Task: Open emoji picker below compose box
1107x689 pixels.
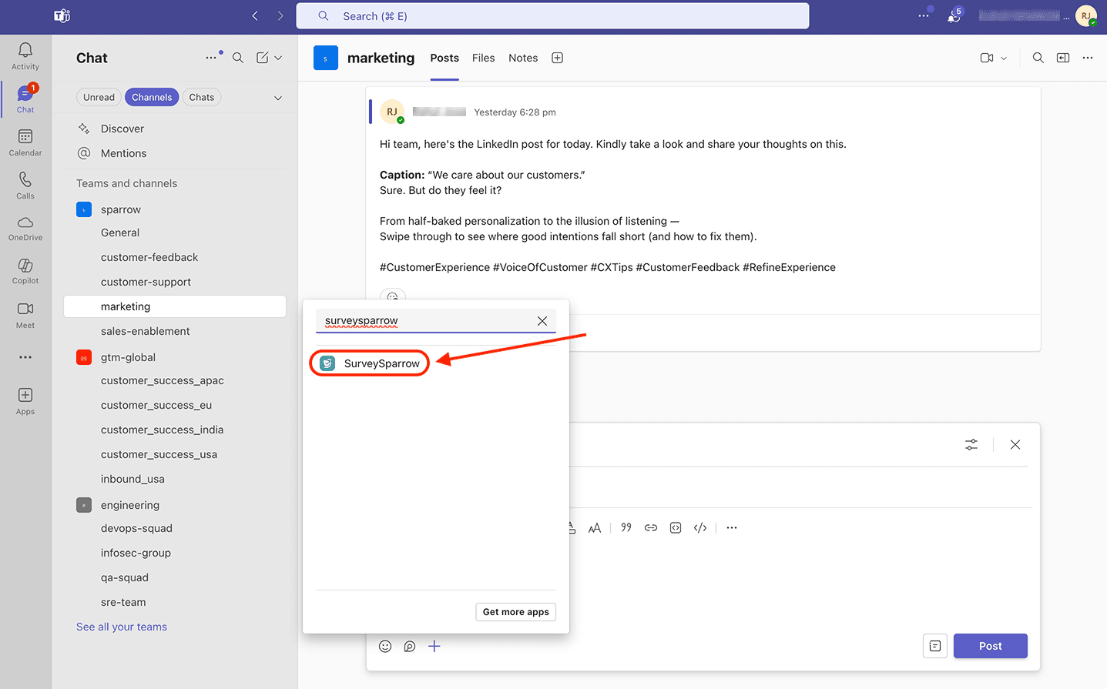Action: 385,647
